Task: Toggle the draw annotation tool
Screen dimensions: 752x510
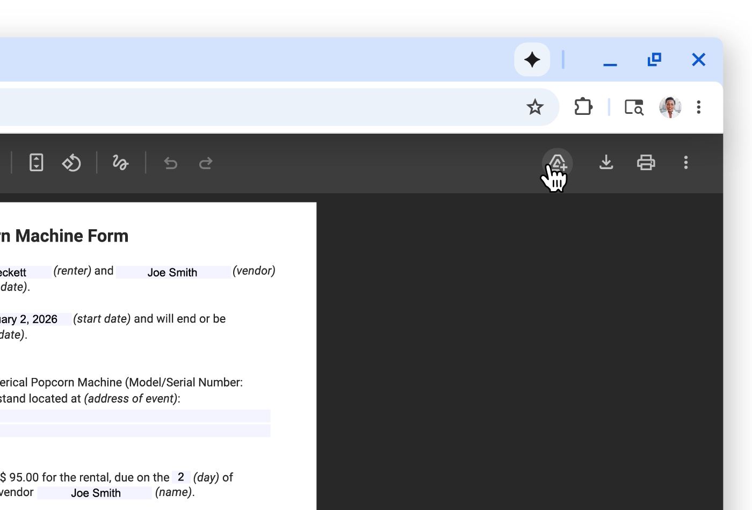Action: pos(120,163)
